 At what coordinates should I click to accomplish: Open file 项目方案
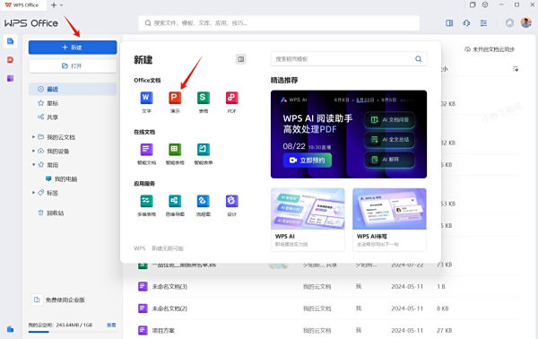163,330
